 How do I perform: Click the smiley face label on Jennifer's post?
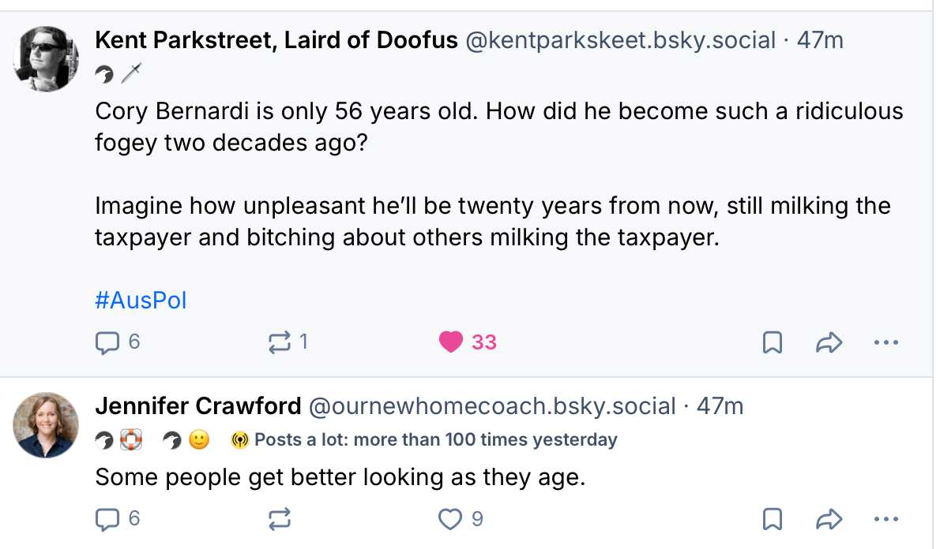pyautogui.click(x=199, y=440)
